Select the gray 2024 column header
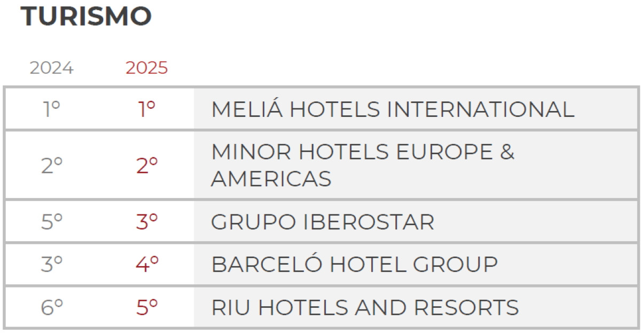641x335 pixels. coord(51,68)
